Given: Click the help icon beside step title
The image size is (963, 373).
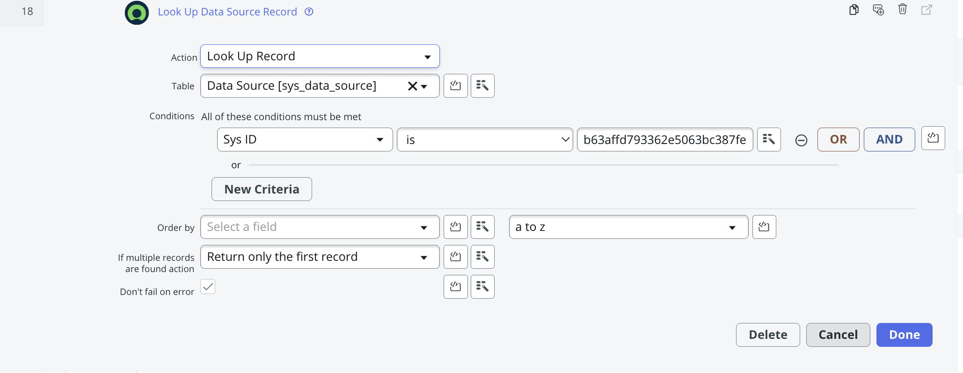Looking at the screenshot, I should [309, 12].
